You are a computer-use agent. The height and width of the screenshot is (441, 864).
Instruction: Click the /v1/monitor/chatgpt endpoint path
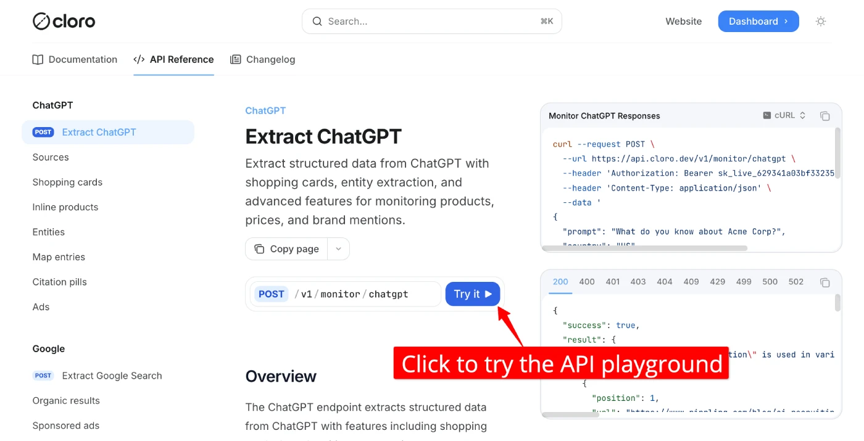[351, 294]
